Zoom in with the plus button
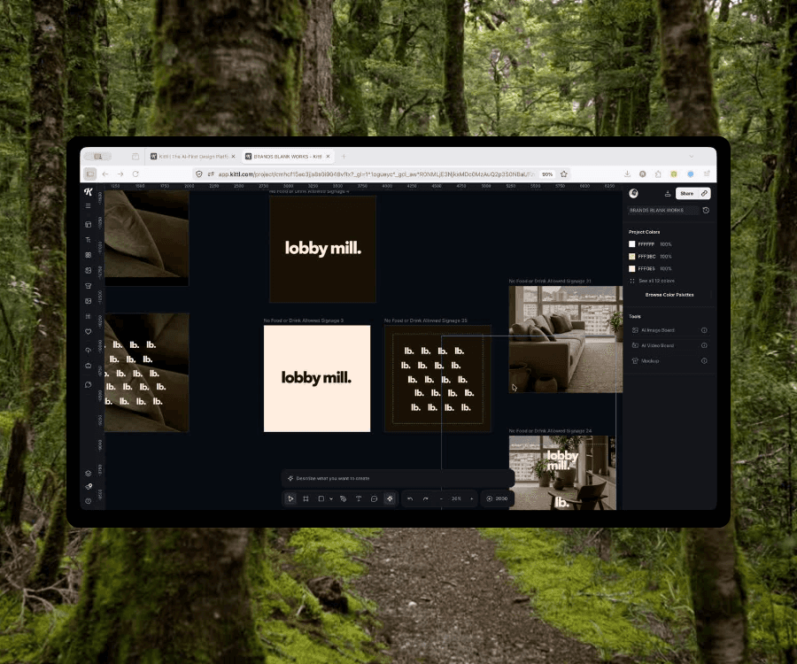 coord(472,498)
